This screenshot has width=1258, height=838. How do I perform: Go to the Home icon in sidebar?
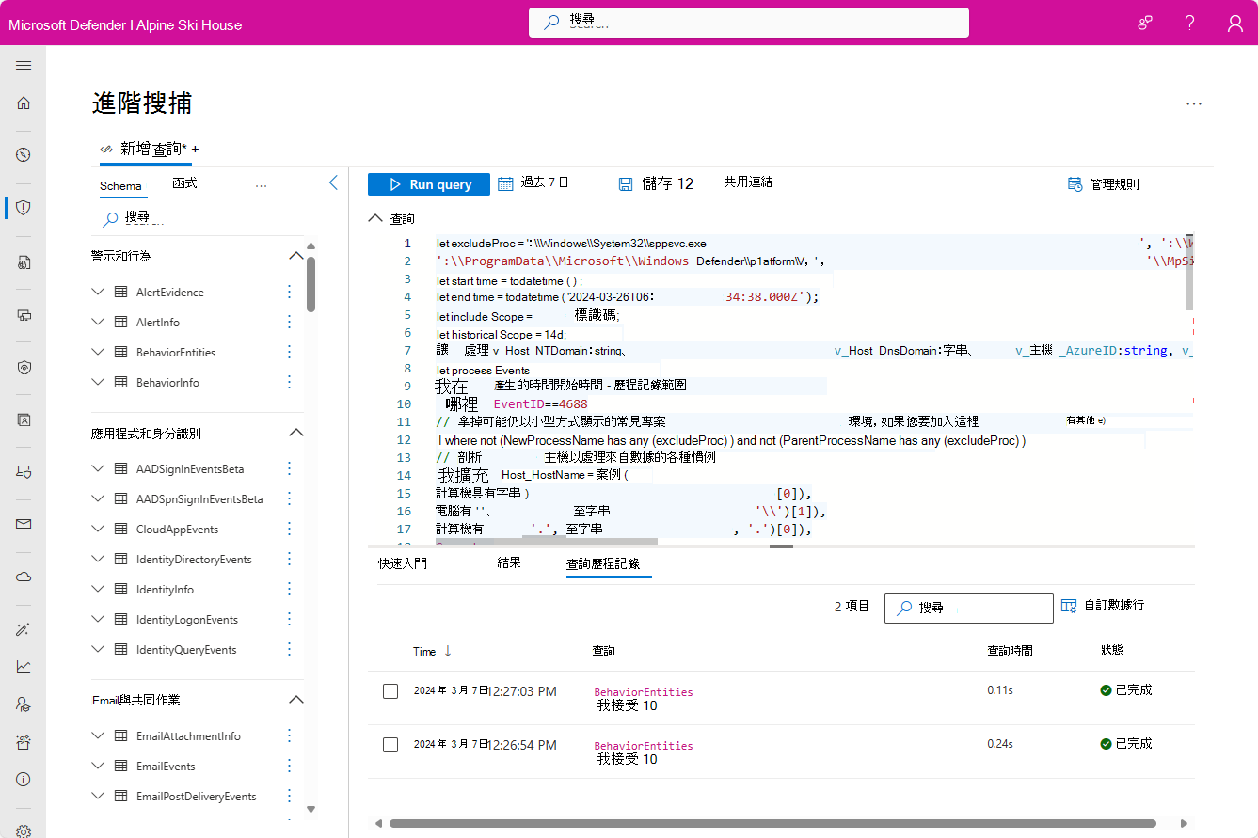pos(24,103)
